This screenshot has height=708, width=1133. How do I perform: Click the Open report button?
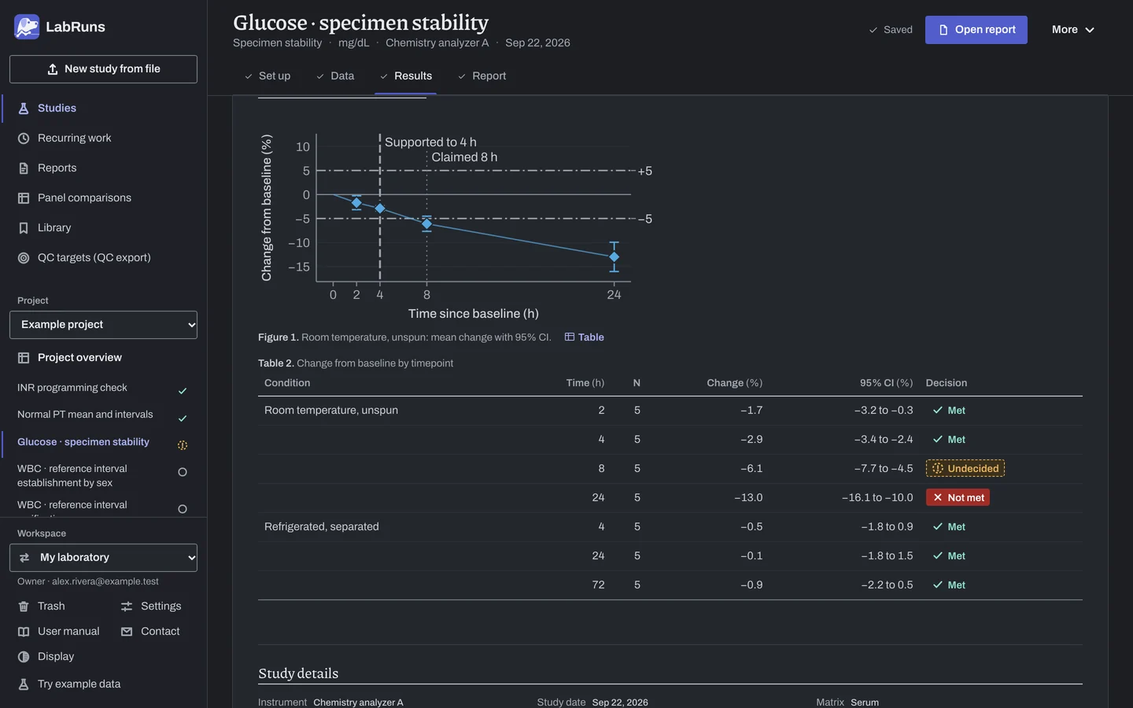(976, 30)
